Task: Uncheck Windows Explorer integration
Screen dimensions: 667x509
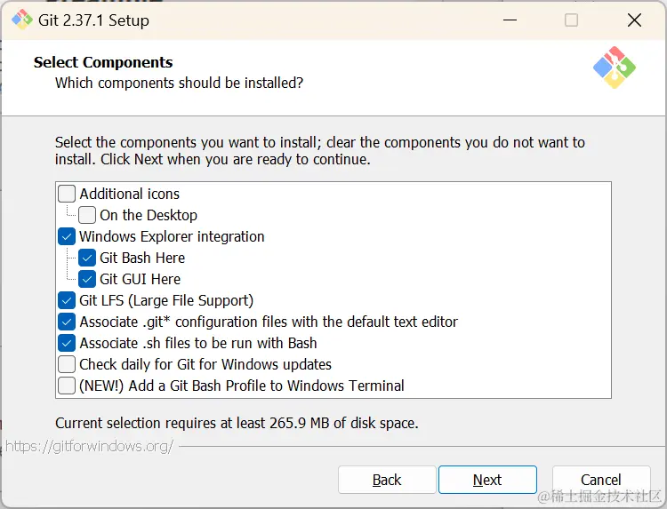Action: pos(67,236)
